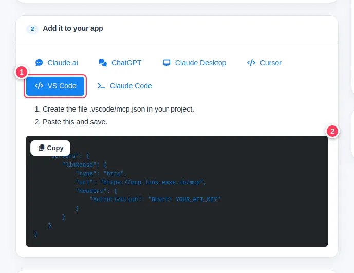Image resolution: width=354 pixels, height=273 pixels.
Task: Click the mcp.link-ease.in URL line in code
Action: coord(141,182)
